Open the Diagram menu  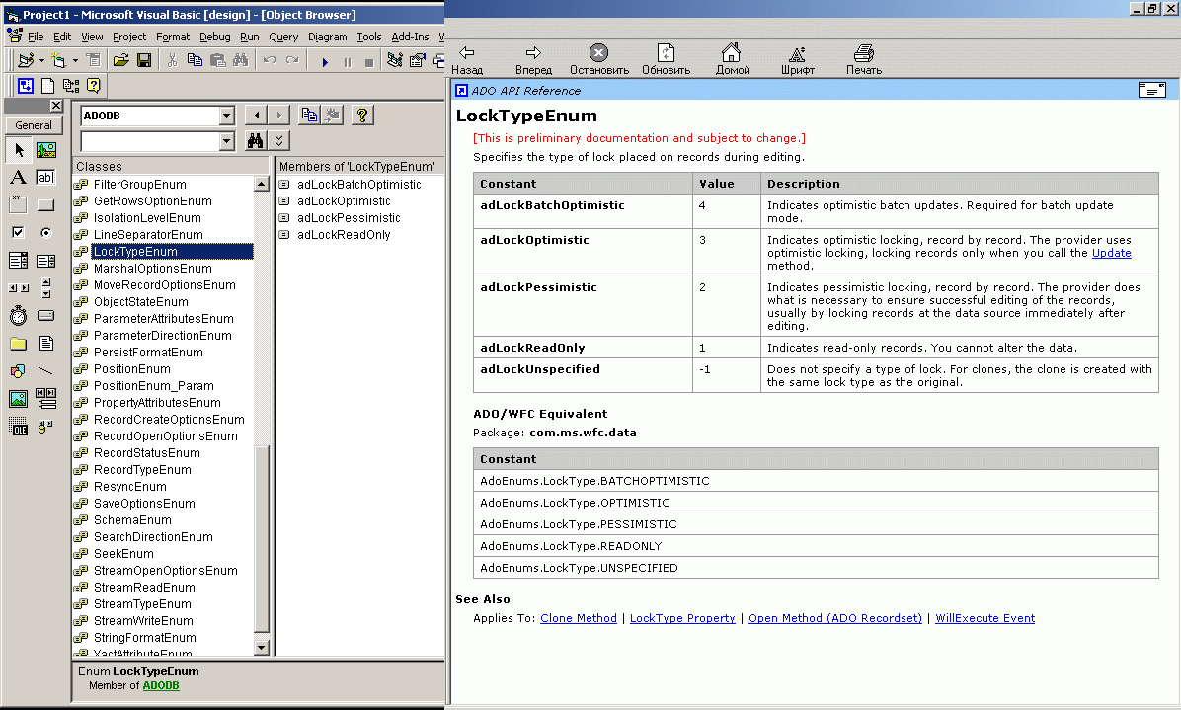(x=328, y=37)
